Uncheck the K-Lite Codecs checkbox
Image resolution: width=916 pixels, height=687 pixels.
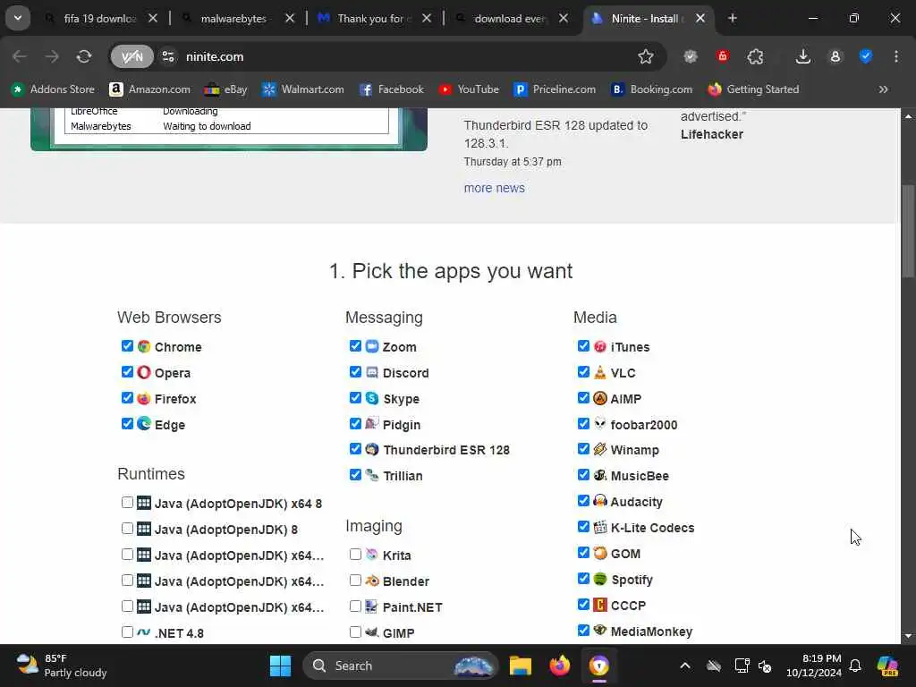[x=583, y=527]
